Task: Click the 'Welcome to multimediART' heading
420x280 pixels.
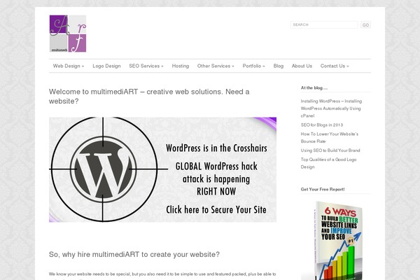Action: point(149,97)
